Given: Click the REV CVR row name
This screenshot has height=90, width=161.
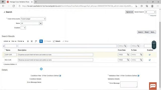Looking at the screenshot, I should [8, 60].
